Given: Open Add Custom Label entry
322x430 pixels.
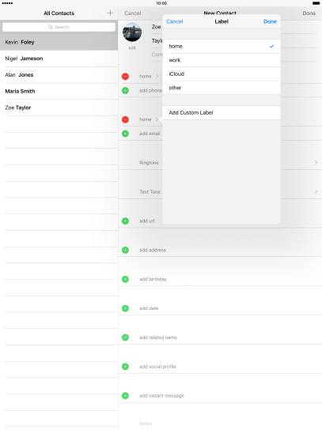Looking at the screenshot, I should 222,113.
